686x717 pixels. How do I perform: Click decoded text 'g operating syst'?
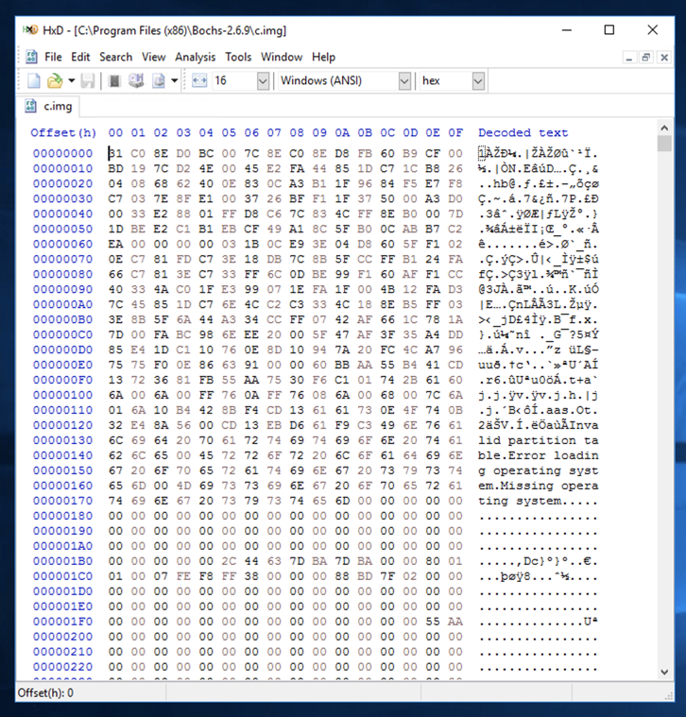539,470
